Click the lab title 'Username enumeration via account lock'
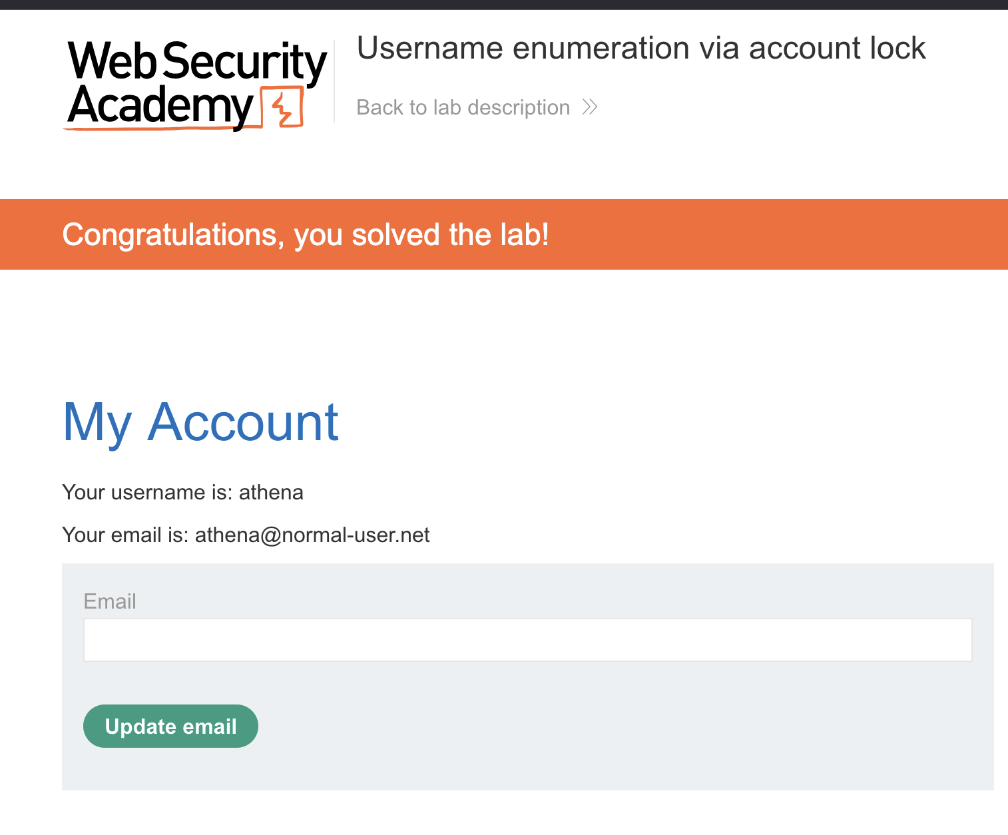1008x835 pixels. (640, 49)
